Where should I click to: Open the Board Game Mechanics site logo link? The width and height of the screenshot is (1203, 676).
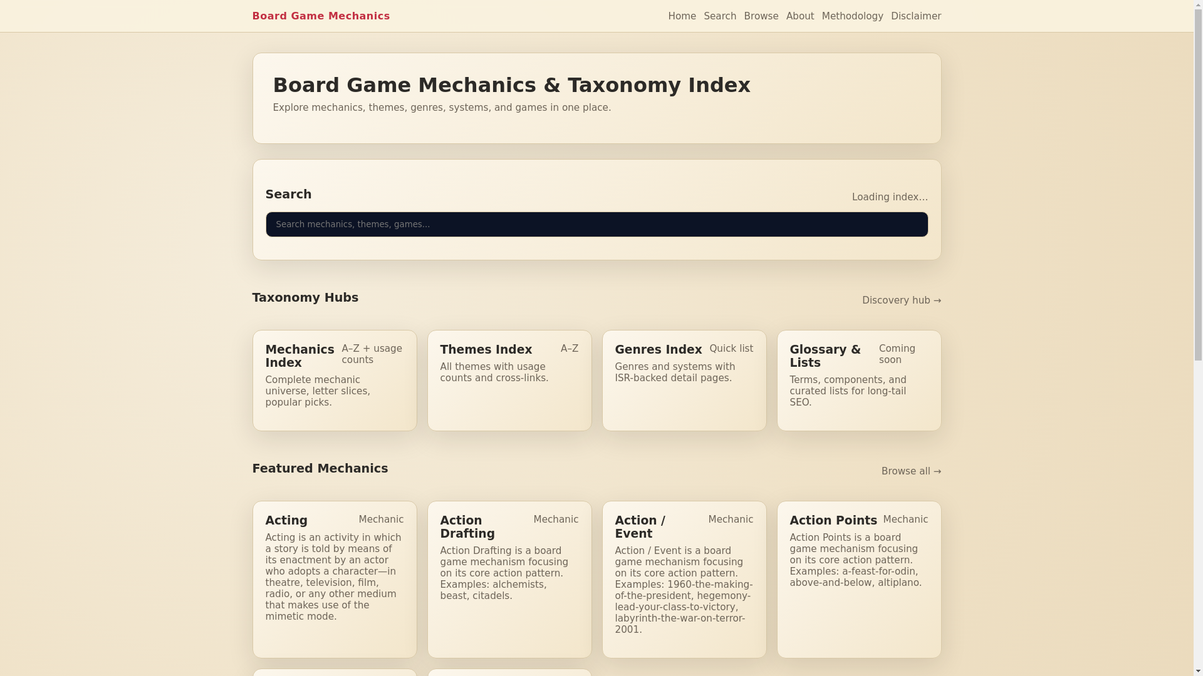click(321, 16)
